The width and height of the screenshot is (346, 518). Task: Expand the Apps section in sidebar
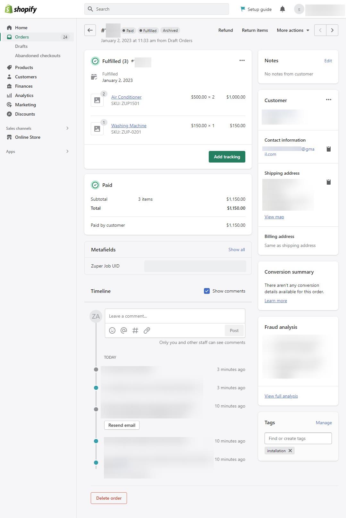point(67,151)
